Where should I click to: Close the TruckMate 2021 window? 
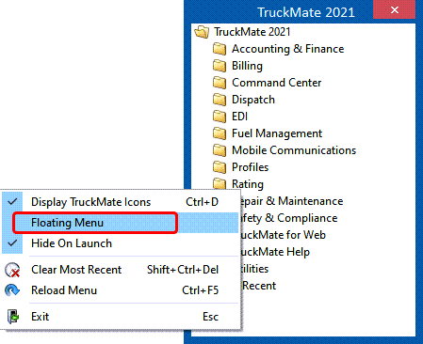pyautogui.click(x=395, y=10)
